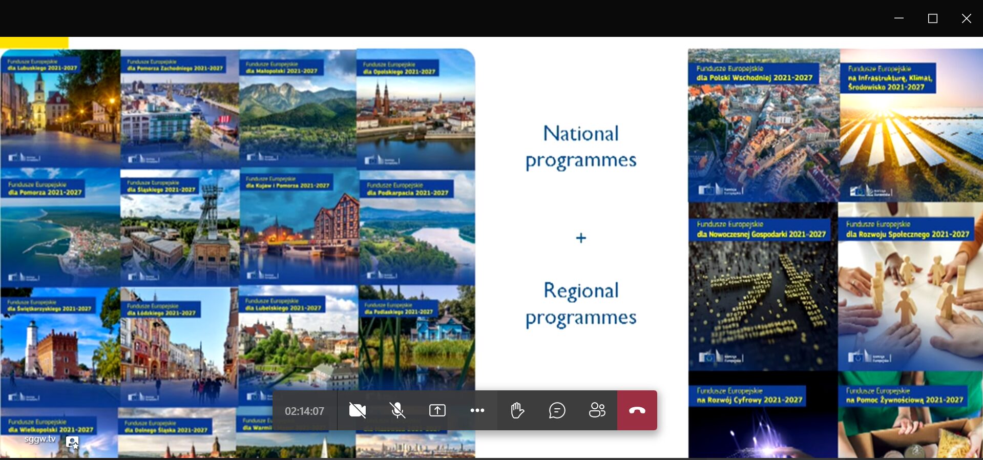Select the Podkarpacia 2021-2027 cover

[416, 228]
